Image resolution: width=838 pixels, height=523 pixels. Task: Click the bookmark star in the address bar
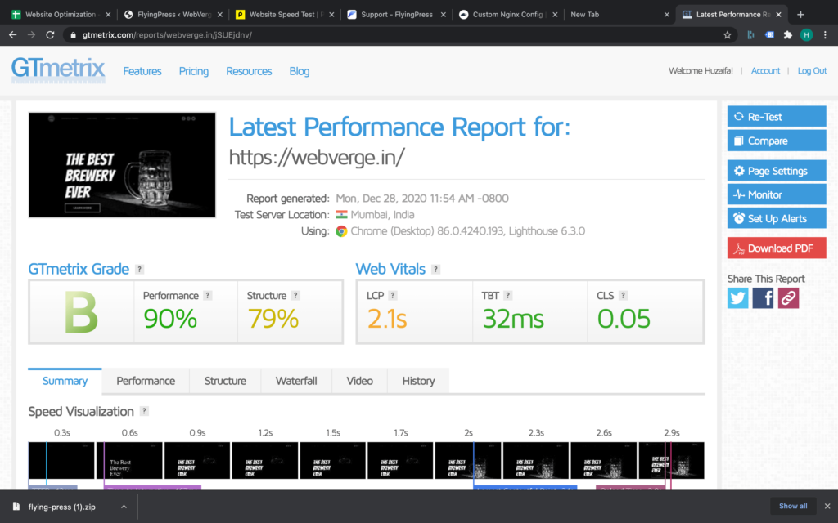[x=726, y=35]
